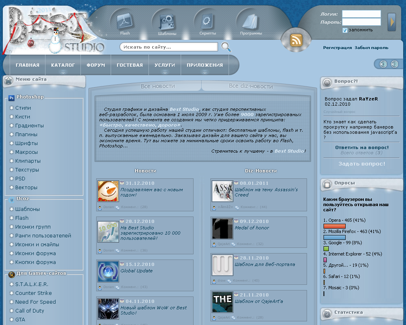Open the ФОРУМ menu item
Image resolution: width=406 pixels, height=325 pixels.
click(x=95, y=65)
